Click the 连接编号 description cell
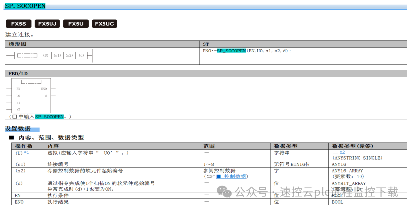Screen dimensions: 411x208 (122, 164)
